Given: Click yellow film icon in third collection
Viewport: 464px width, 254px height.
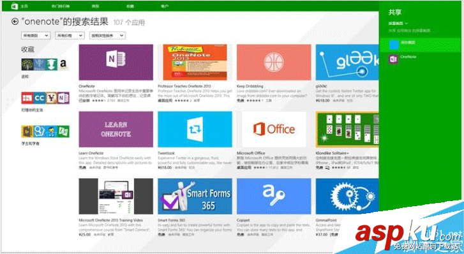Looking at the screenshot, I should pyautogui.click(x=27, y=131).
